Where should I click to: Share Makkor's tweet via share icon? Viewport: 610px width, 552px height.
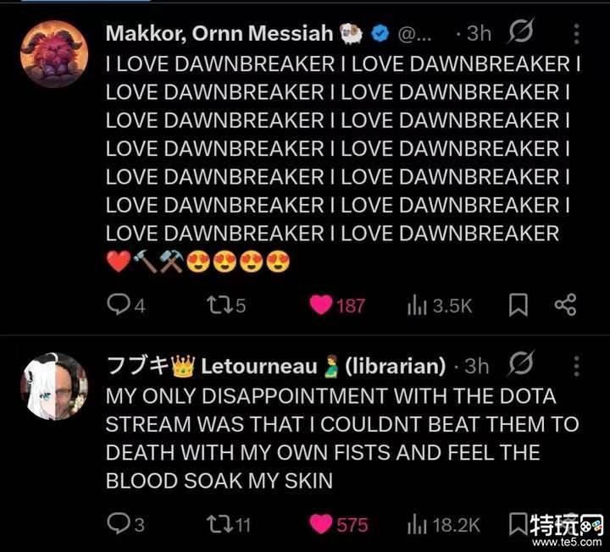coord(565,305)
